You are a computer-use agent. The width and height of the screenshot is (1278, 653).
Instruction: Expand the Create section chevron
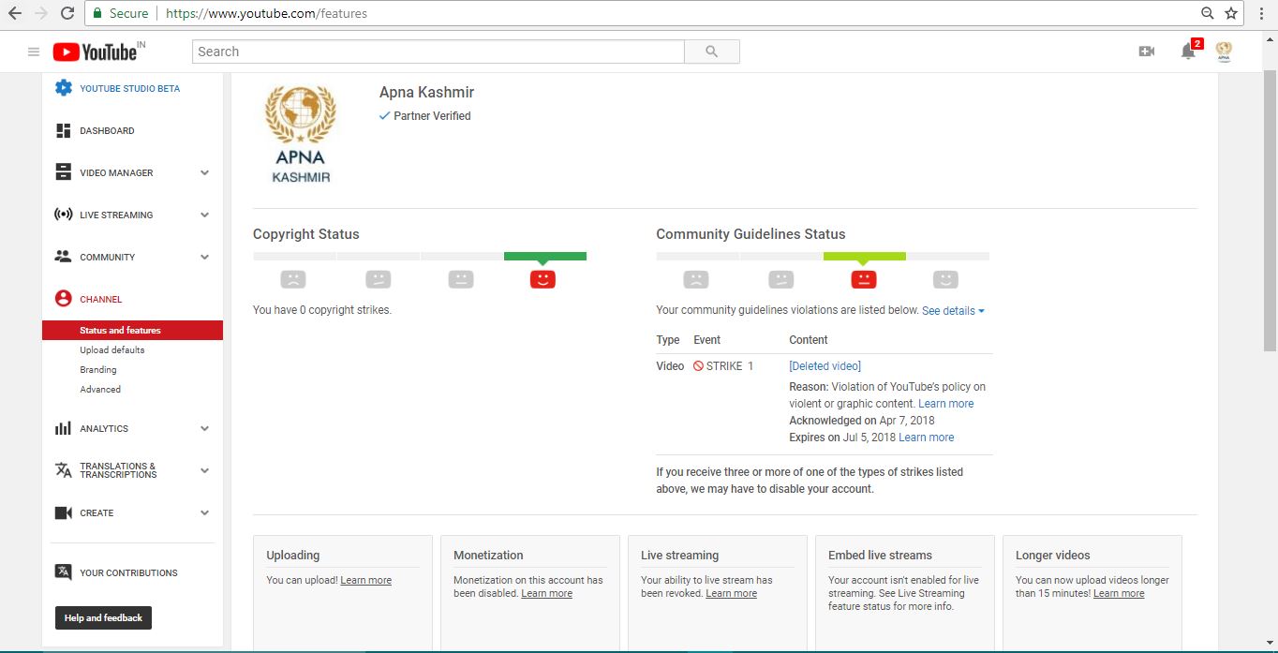tap(204, 512)
